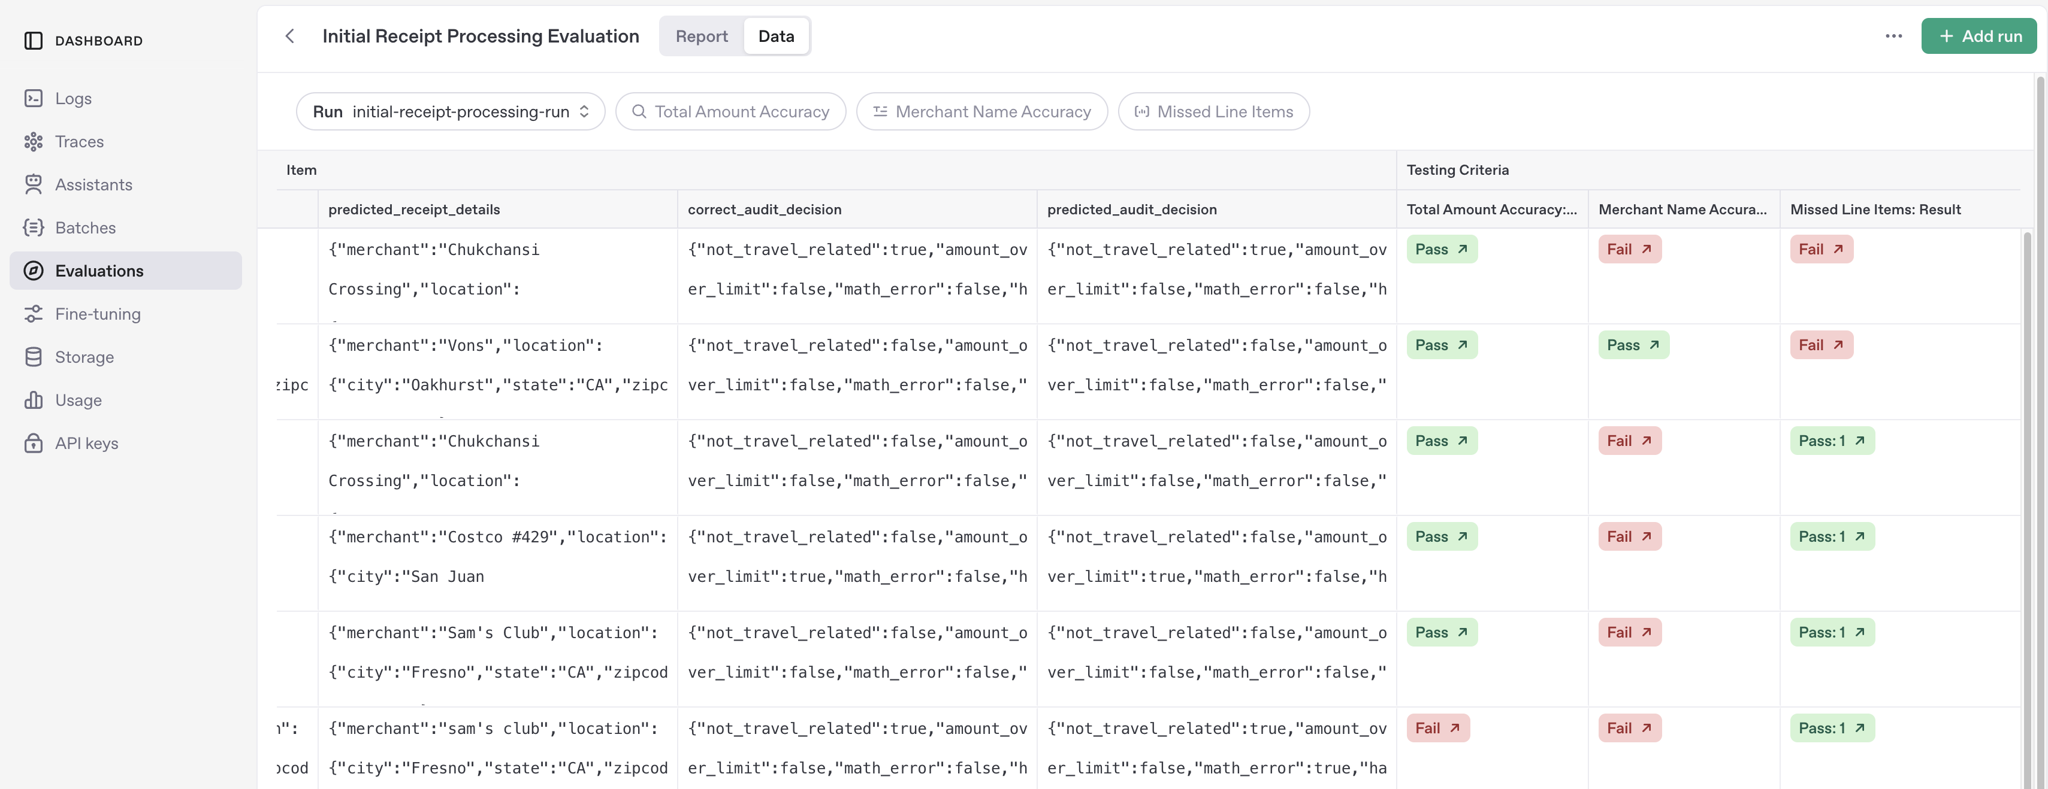2048x789 pixels.
Task: Open the Assistants panel icon
Action: [x=34, y=184]
